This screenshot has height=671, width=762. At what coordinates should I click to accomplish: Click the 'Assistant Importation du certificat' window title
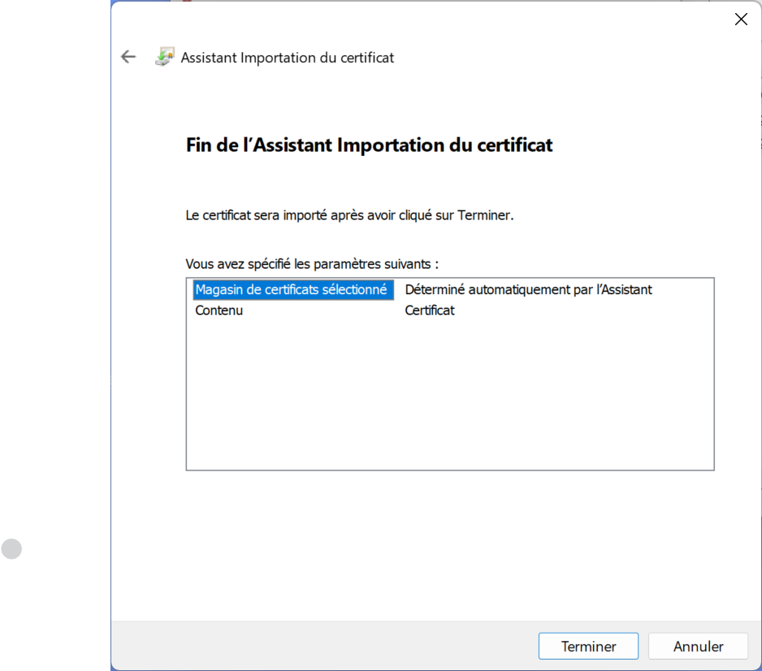pyautogui.click(x=287, y=58)
